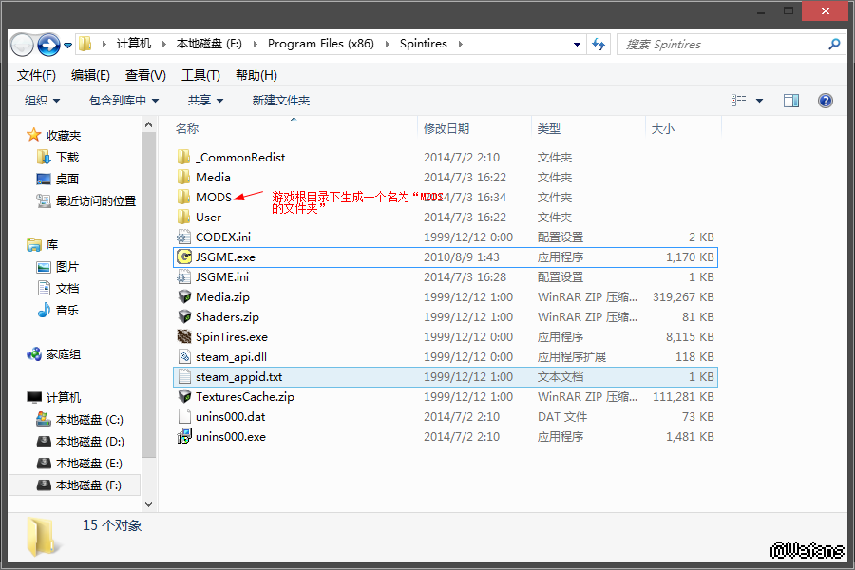Click 计算机 in the navigation pane
This screenshot has height=570, width=855.
[64, 398]
